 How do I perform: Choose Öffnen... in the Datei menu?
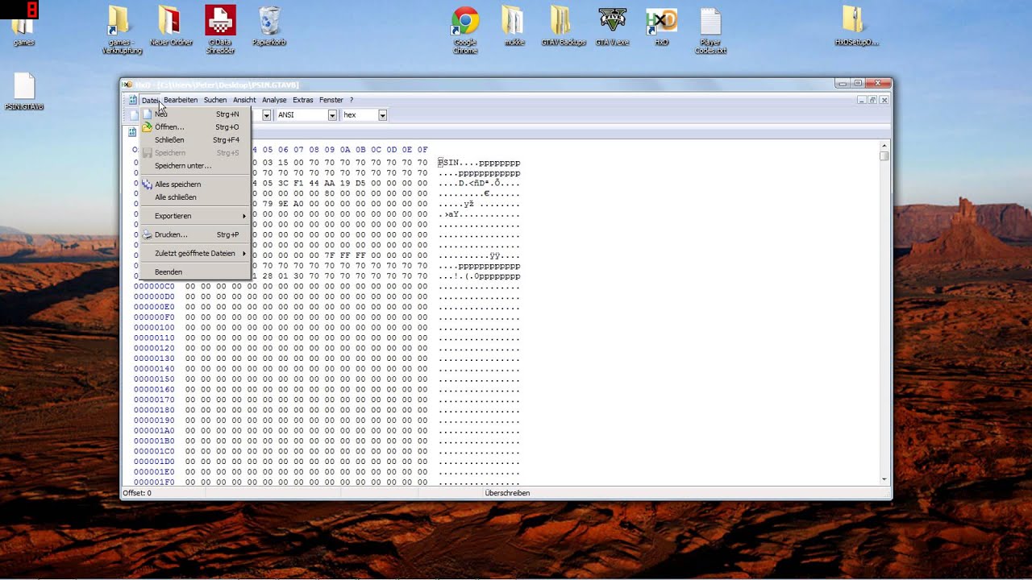pos(194,126)
